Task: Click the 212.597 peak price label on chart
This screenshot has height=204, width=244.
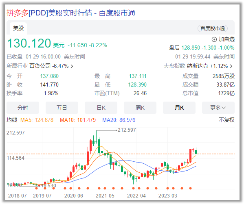Action: click(127, 130)
